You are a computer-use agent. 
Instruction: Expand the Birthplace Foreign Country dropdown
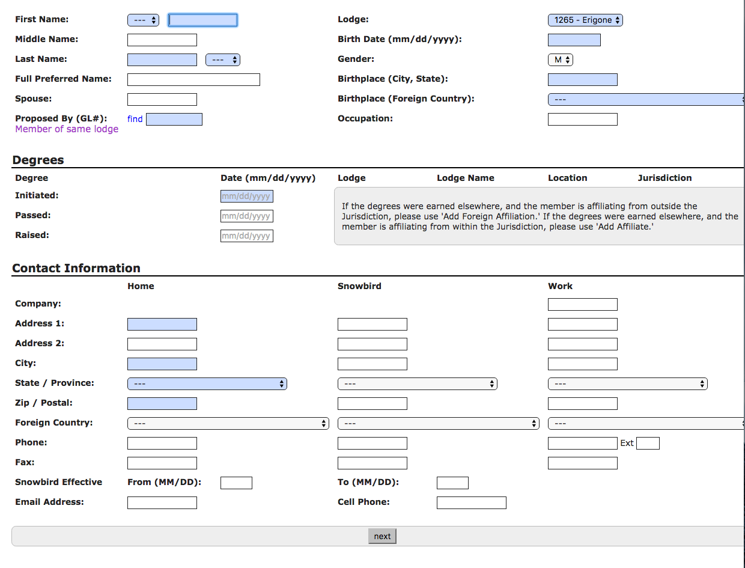tap(646, 100)
